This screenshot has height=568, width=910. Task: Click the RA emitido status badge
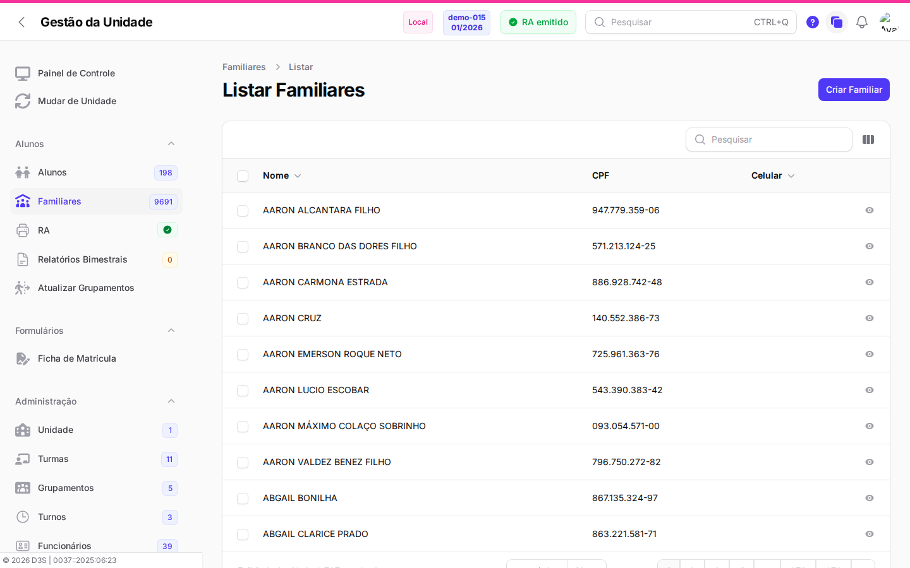pyautogui.click(x=538, y=22)
